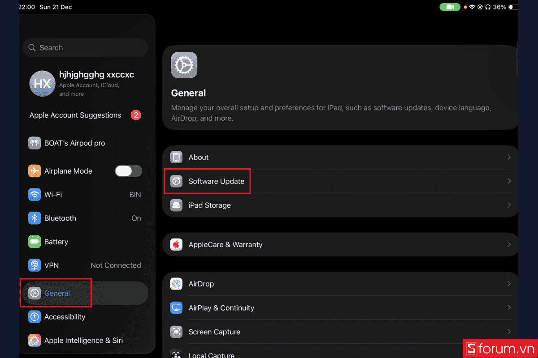The image size is (538, 358).
Task: Open AirDrop settings via its icon
Action: [x=176, y=284]
